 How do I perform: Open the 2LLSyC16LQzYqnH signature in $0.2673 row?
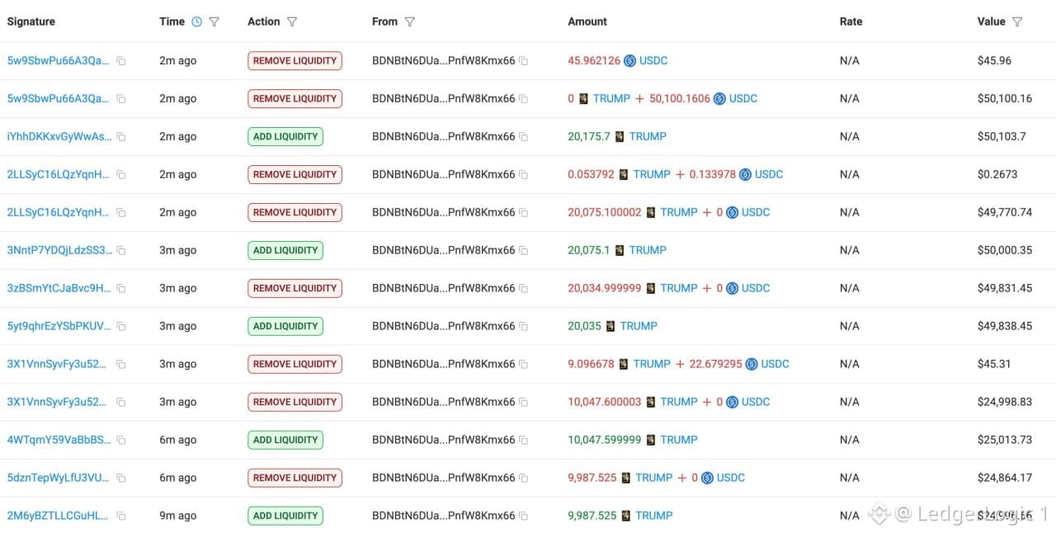click(x=58, y=175)
